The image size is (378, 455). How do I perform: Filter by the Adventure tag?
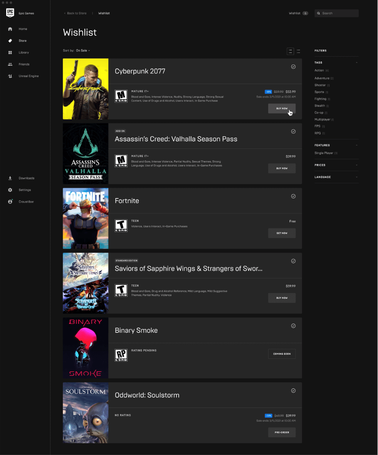(322, 78)
